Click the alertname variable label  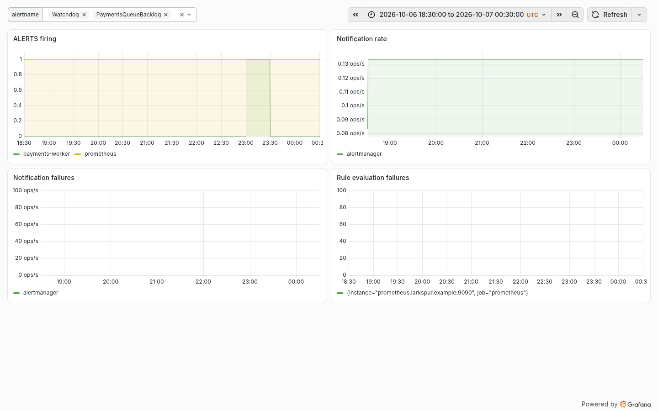coord(25,15)
